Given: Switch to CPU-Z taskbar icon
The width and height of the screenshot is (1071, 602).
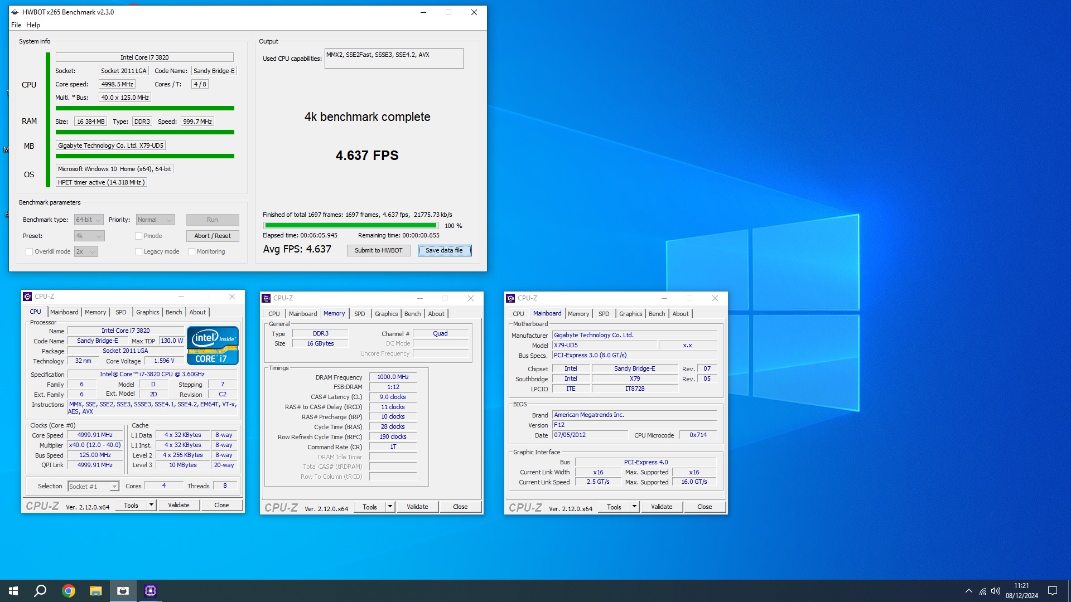Looking at the screenshot, I should pyautogui.click(x=151, y=591).
